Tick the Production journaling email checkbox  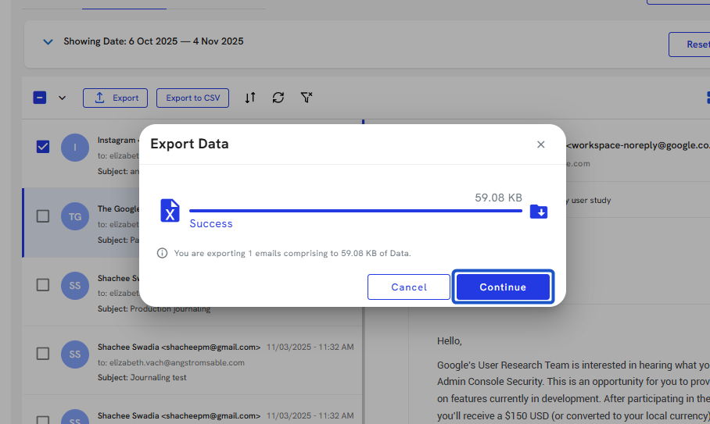pos(43,285)
